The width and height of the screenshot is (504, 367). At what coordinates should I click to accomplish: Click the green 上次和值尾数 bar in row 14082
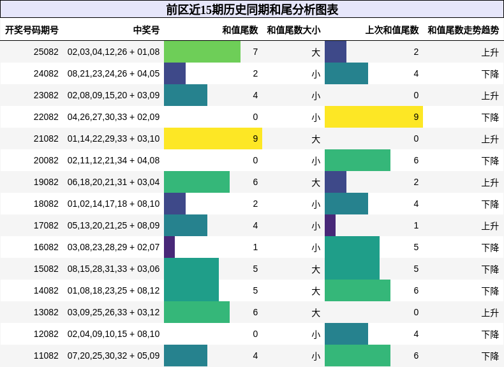tap(357, 291)
